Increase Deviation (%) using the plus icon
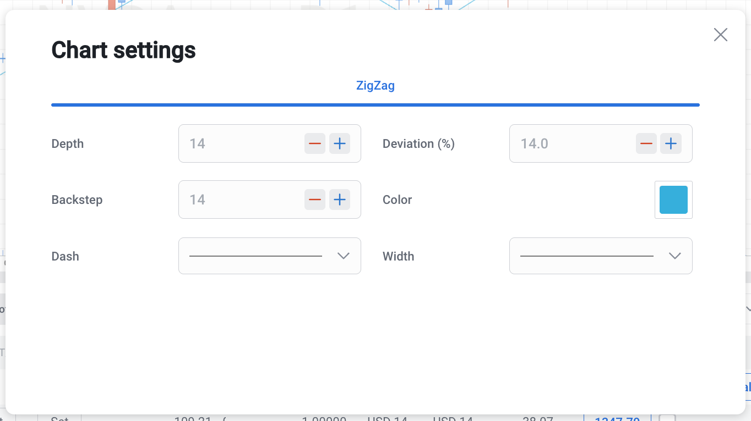The height and width of the screenshot is (421, 751). click(x=671, y=143)
